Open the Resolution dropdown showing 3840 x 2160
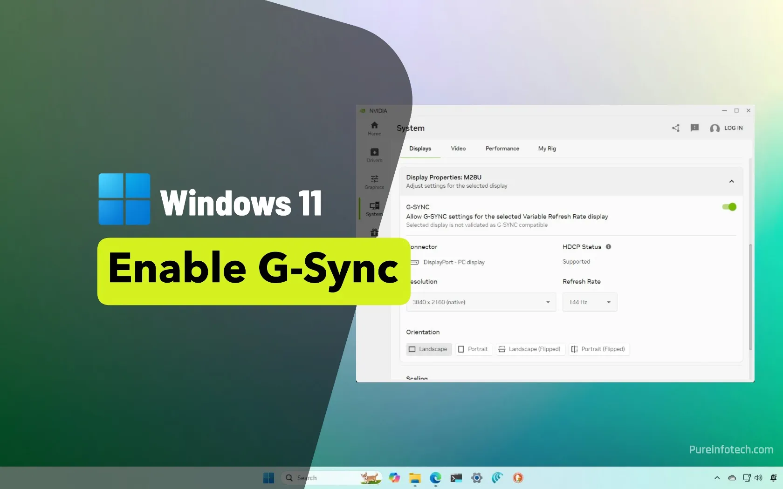Viewport: 783px width, 489px height. [x=481, y=302]
